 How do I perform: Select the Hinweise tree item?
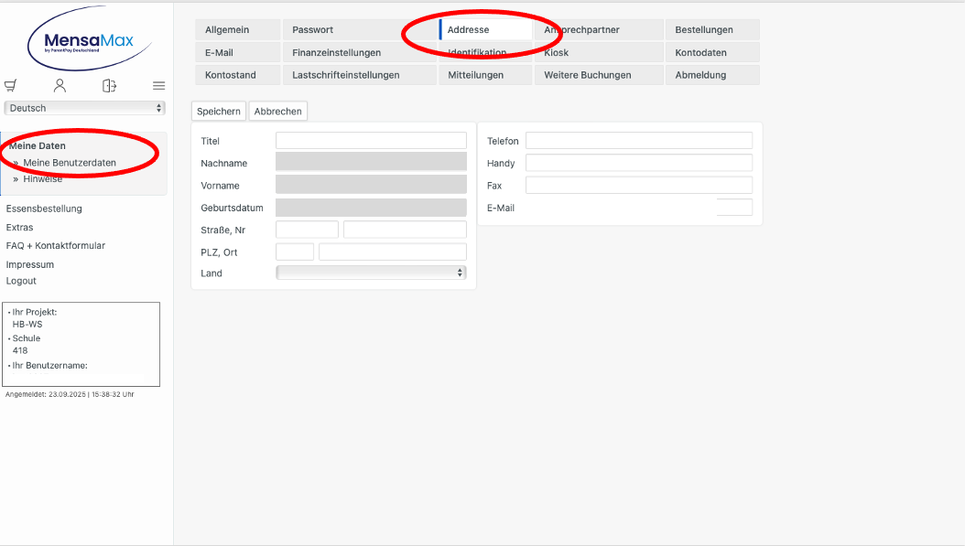click(x=43, y=179)
